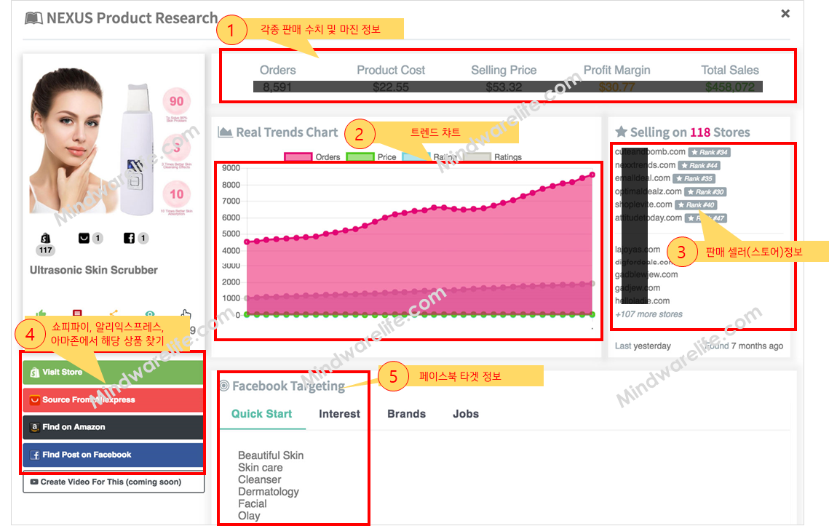Click the Real Trends Chart area icon
The image size is (829, 526).
click(x=225, y=132)
